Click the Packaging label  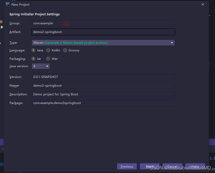pos(18,59)
